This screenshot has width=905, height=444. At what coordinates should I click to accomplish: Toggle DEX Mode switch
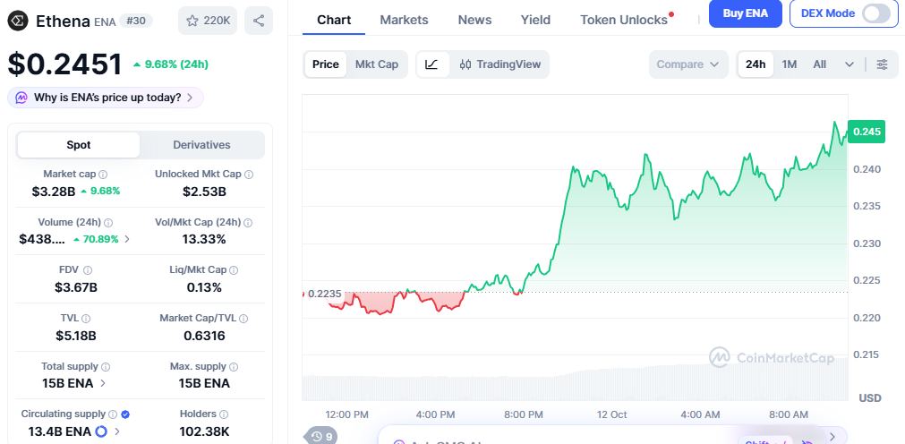(x=876, y=13)
